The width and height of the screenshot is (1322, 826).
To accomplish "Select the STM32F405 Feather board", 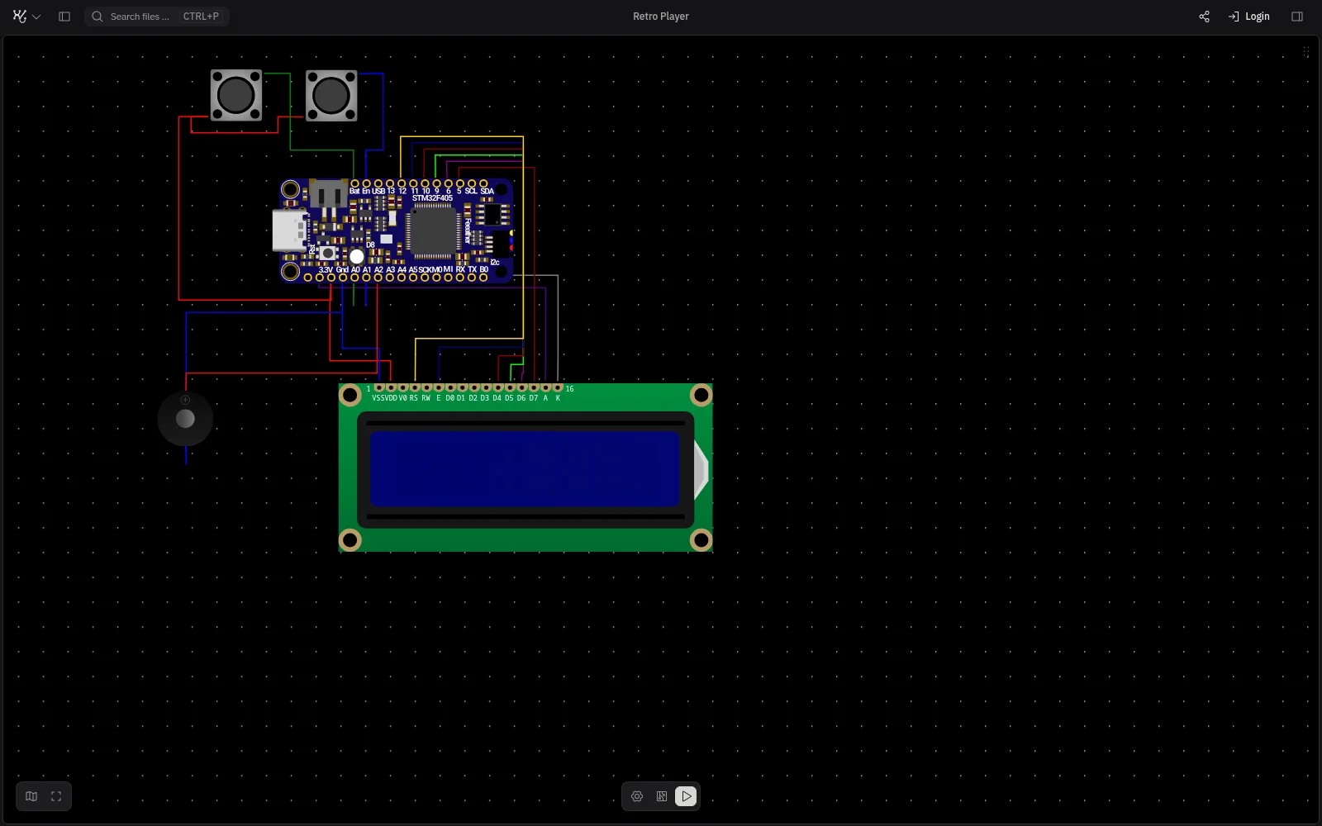I will pos(393,230).
